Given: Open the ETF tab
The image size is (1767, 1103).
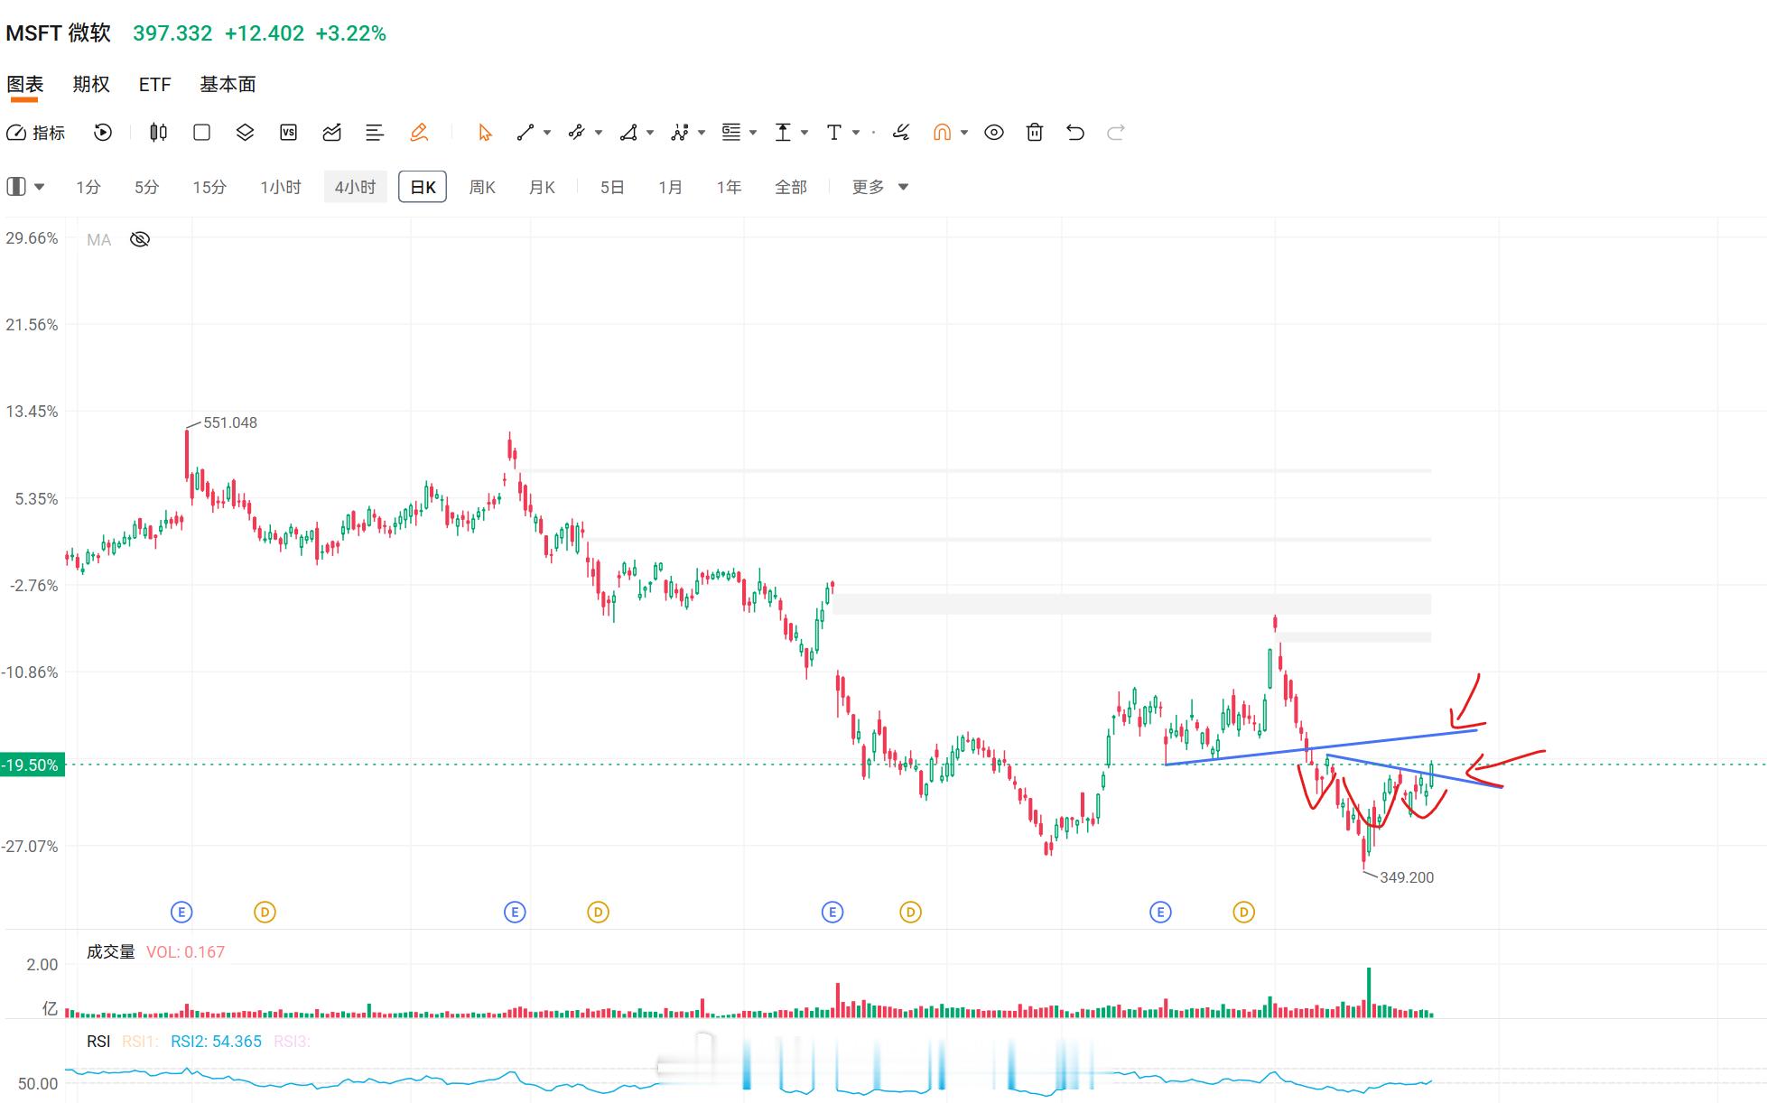Looking at the screenshot, I should pos(154,85).
